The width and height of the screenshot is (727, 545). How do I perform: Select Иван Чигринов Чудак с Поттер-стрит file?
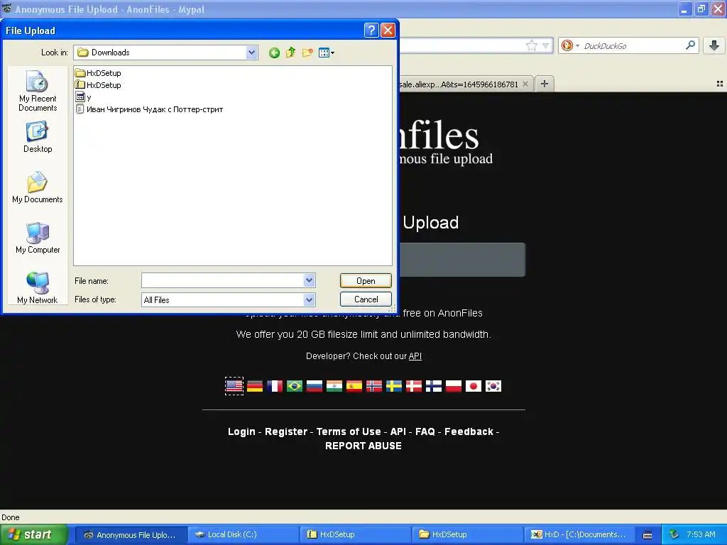click(x=149, y=109)
